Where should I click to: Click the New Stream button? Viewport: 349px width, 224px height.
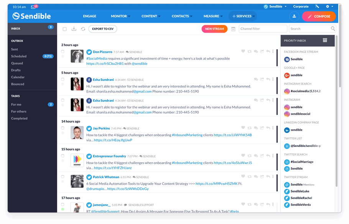pyautogui.click(x=214, y=29)
